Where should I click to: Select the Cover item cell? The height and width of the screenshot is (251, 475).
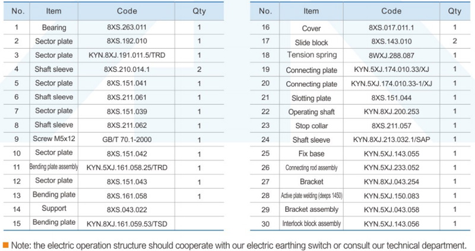tap(311, 28)
